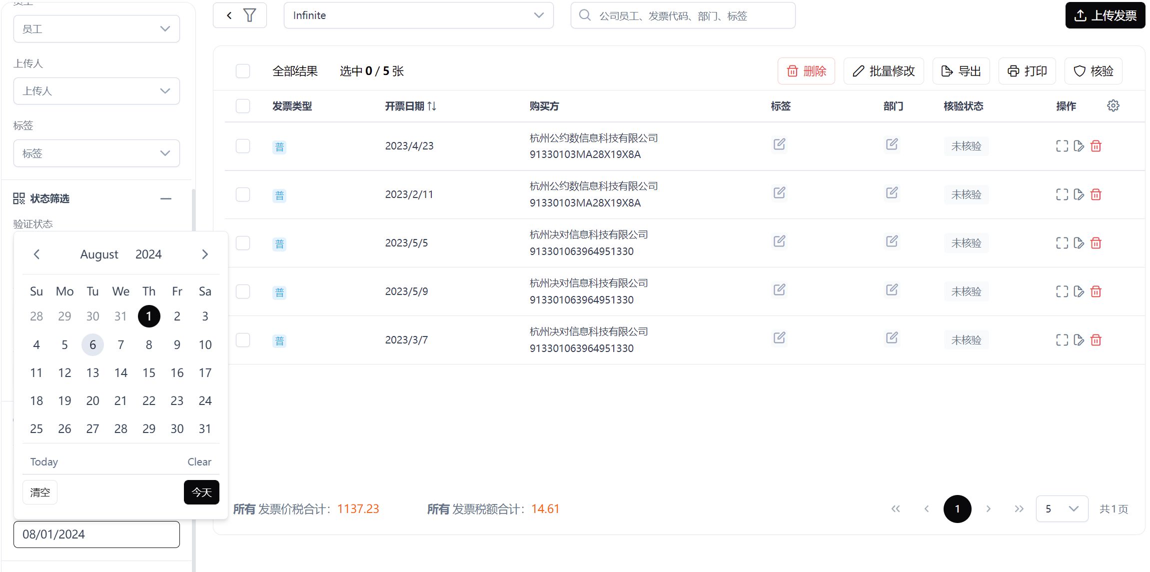Collapse the 状态筛选 section

(166, 198)
